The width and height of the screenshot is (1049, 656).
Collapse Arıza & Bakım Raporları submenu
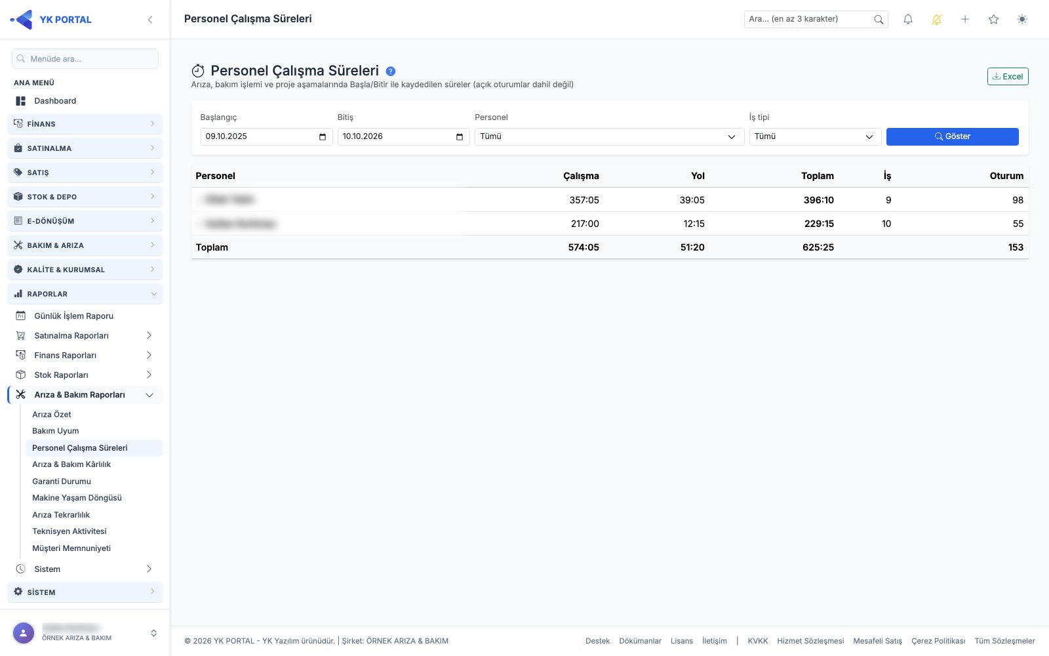pyautogui.click(x=85, y=395)
